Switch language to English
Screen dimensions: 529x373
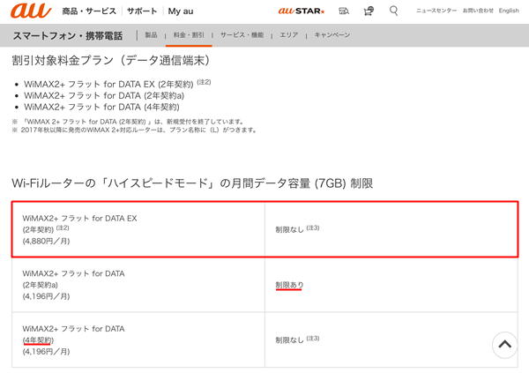click(x=509, y=11)
